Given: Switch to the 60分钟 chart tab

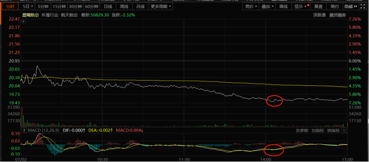Looking at the screenshot, I should tap(92, 6).
